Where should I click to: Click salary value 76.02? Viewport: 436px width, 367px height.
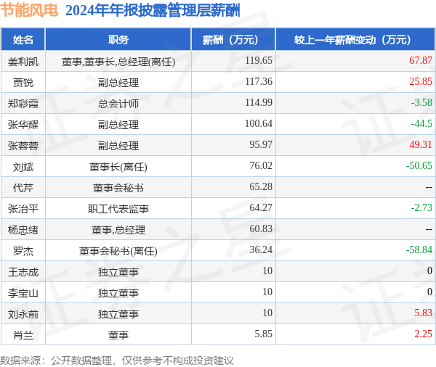click(x=261, y=166)
